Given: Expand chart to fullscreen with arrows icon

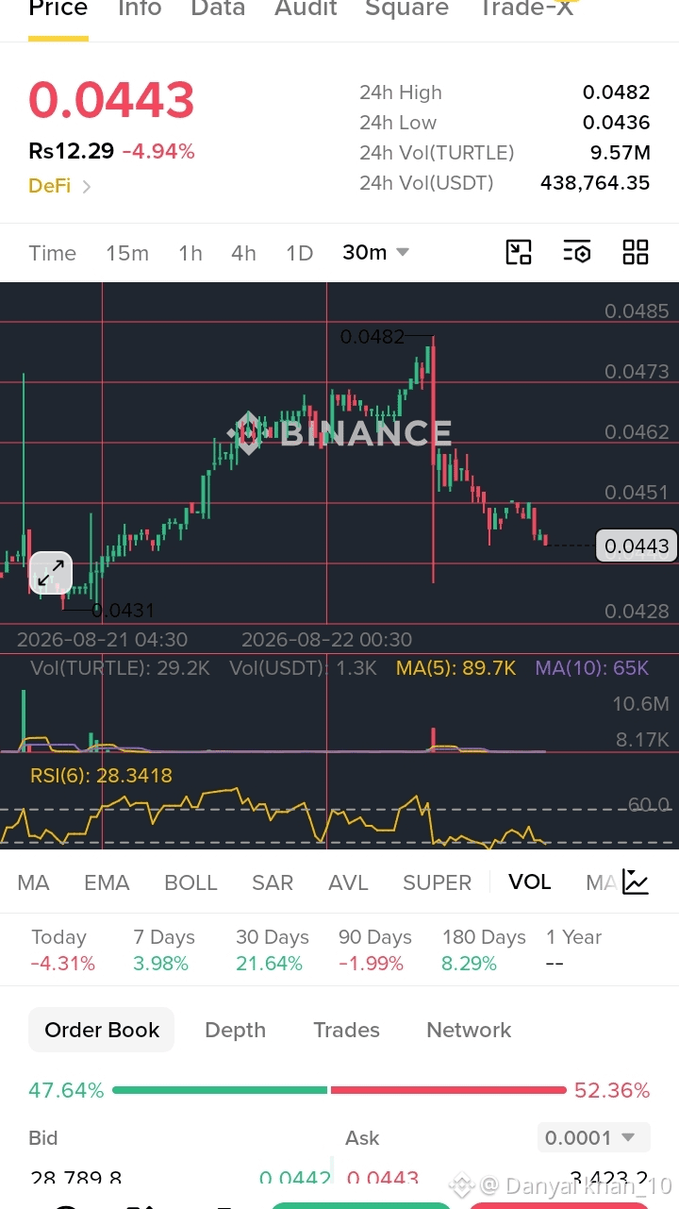Looking at the screenshot, I should (51, 572).
